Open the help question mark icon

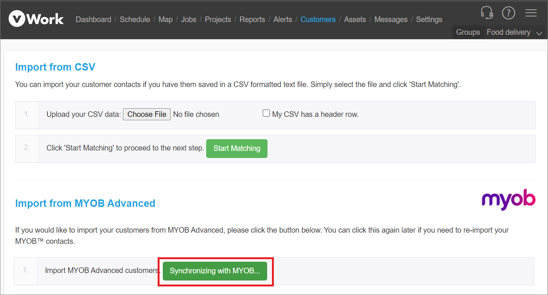coord(508,13)
